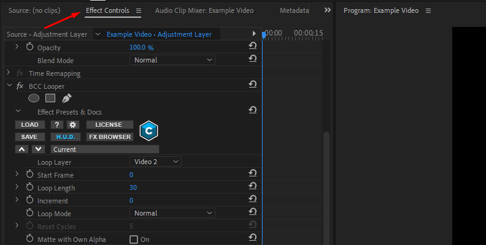Reset the BCC Looper effect
Screen dimensions: 486x245
[253, 85]
